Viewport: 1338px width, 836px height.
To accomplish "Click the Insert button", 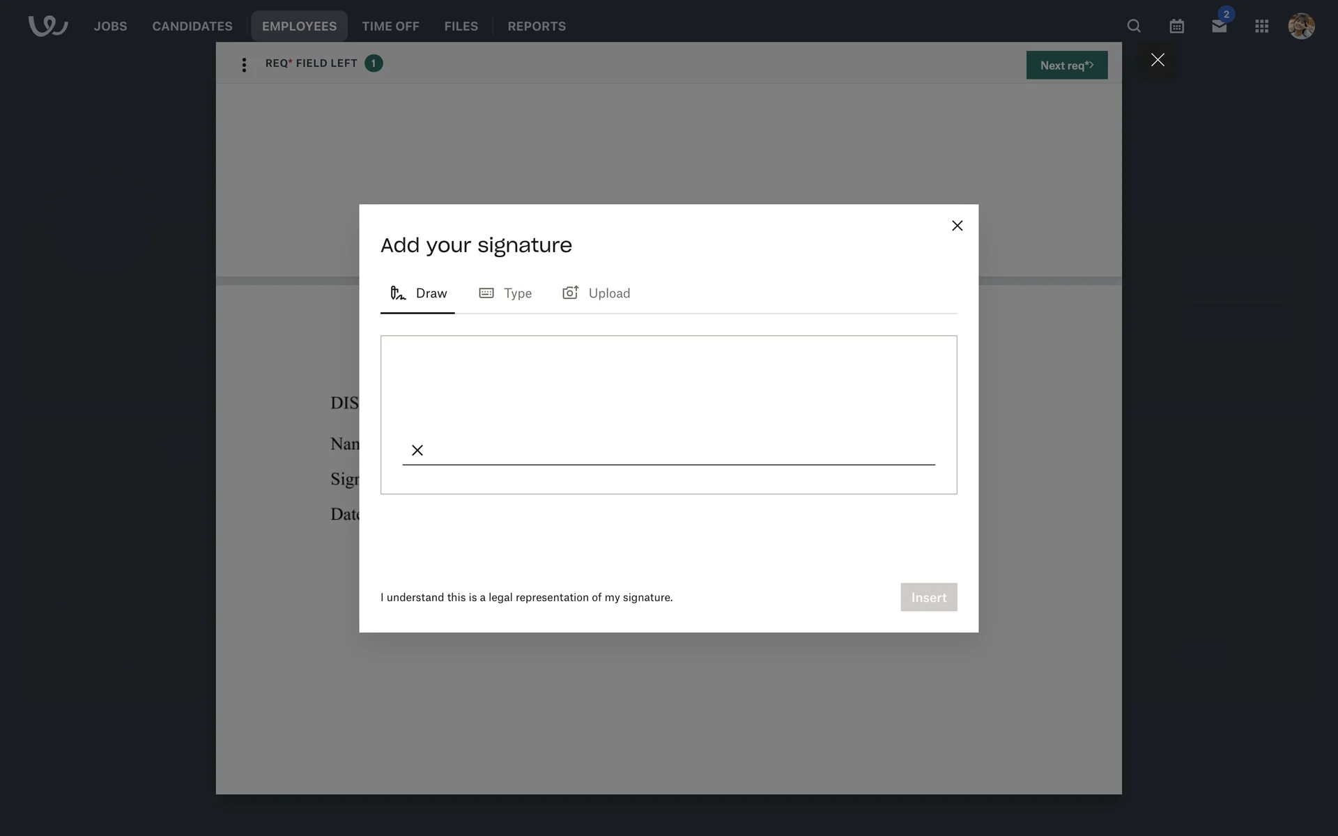I will [x=928, y=597].
